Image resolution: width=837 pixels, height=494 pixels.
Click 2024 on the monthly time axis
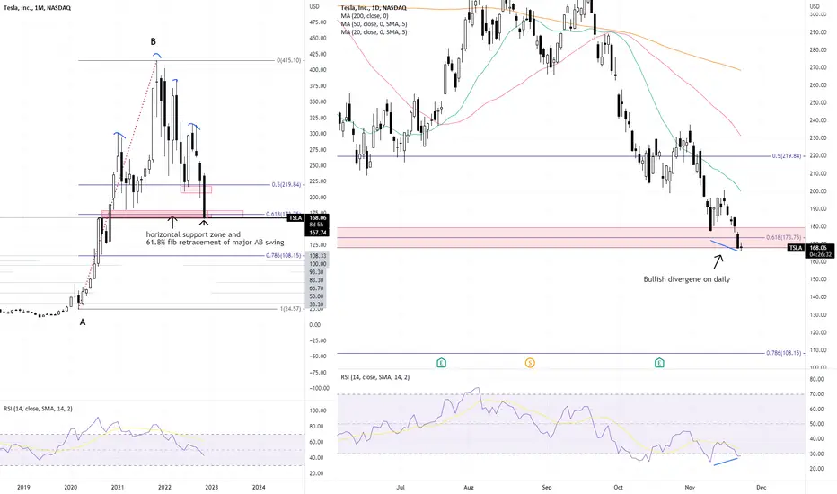(259, 487)
